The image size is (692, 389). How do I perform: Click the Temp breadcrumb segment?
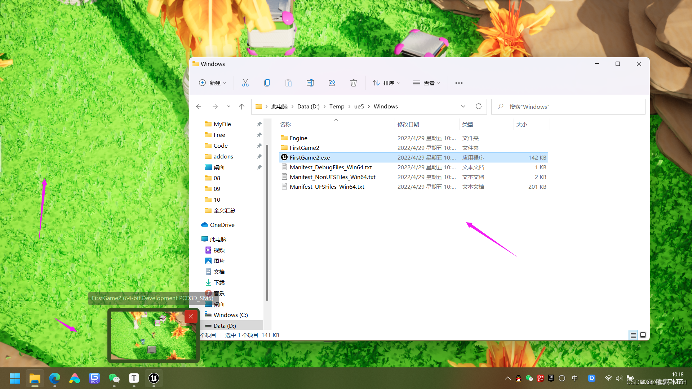click(337, 107)
